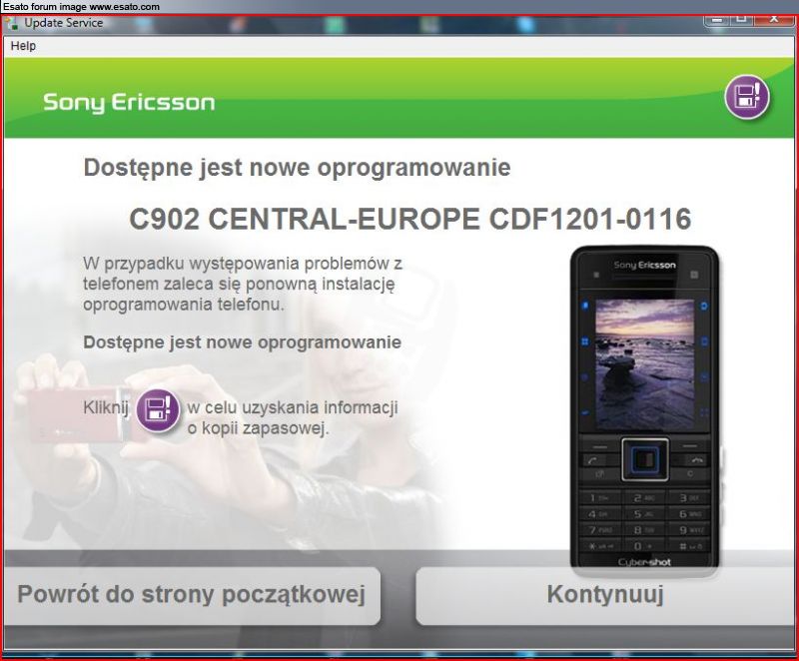Click the heading 'C902 CENTRAL-EUROPE CDF1201-0116'

pos(410,219)
